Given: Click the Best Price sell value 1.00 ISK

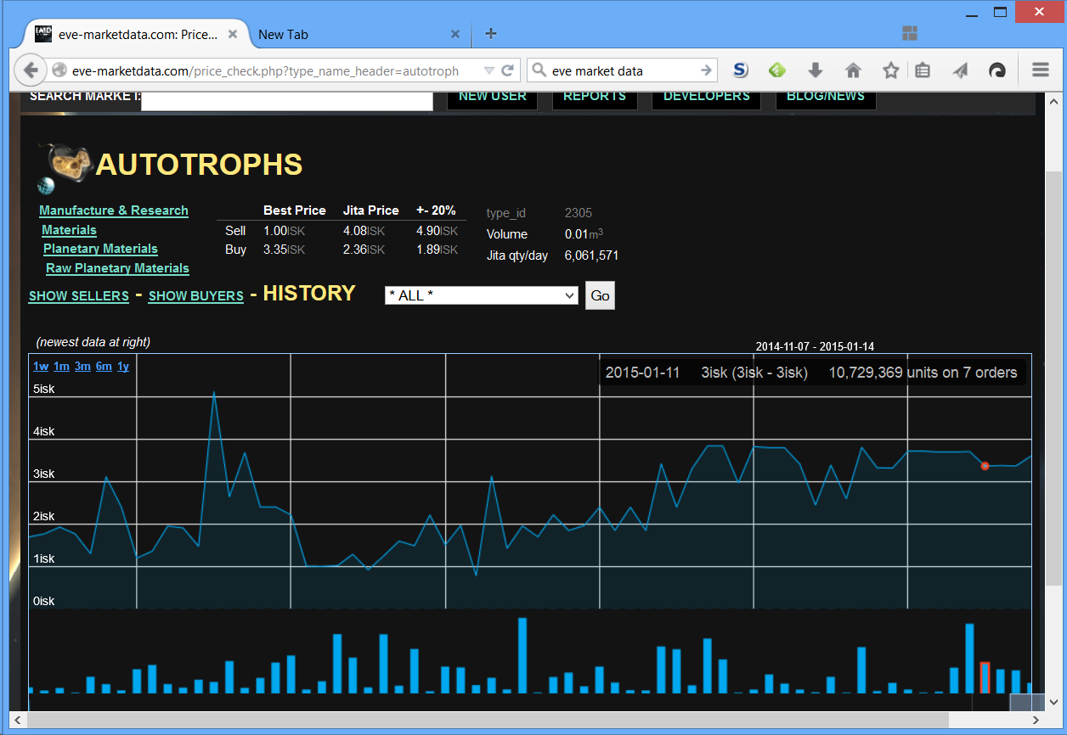Looking at the screenshot, I should coord(284,231).
